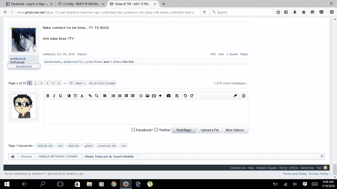Screen dimensions: 337x189
Task: Indent the text in the editor
Action: [133, 96]
